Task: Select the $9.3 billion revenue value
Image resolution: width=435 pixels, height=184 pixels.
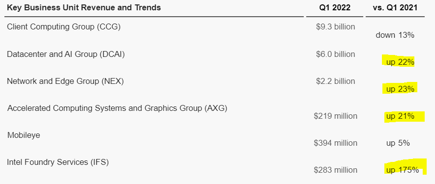Action: [x=335, y=26]
